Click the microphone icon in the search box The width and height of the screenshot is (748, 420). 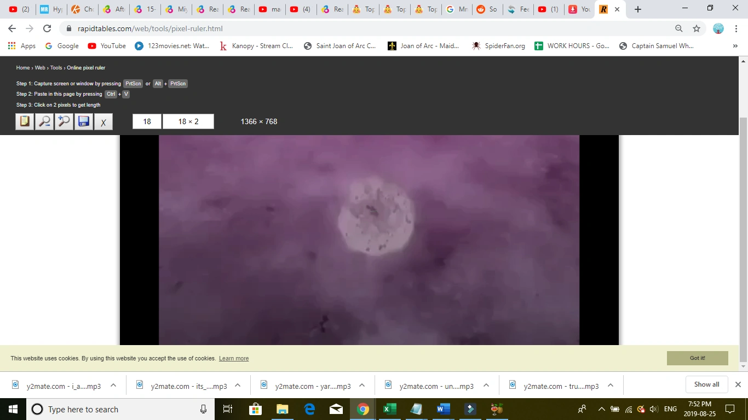click(x=203, y=409)
